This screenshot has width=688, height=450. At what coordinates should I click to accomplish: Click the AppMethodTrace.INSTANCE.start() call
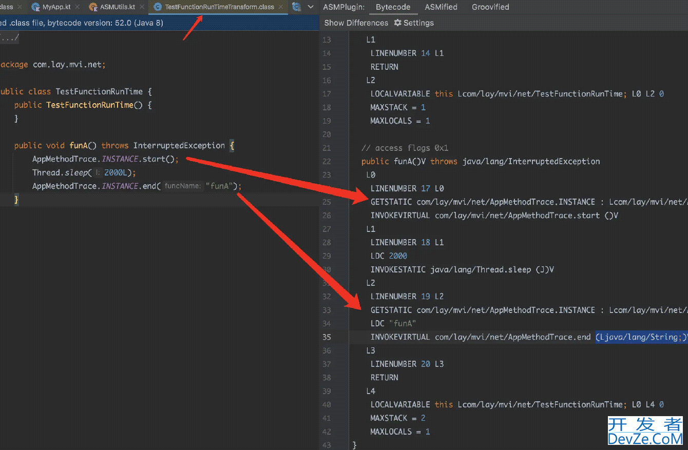(105, 159)
